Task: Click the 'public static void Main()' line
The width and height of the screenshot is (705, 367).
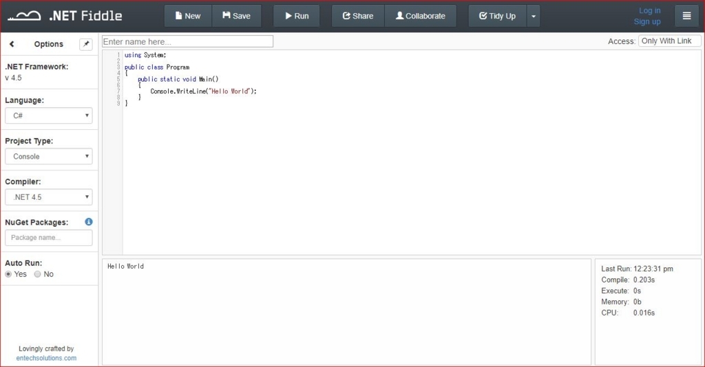Action: pyautogui.click(x=178, y=79)
